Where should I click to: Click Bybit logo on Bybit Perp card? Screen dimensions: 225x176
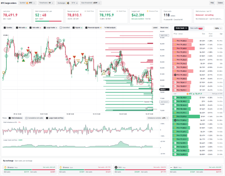[x=171, y=167]
